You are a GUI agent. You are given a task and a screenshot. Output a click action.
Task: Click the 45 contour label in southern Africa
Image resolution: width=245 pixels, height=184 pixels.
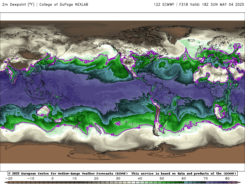220,109
